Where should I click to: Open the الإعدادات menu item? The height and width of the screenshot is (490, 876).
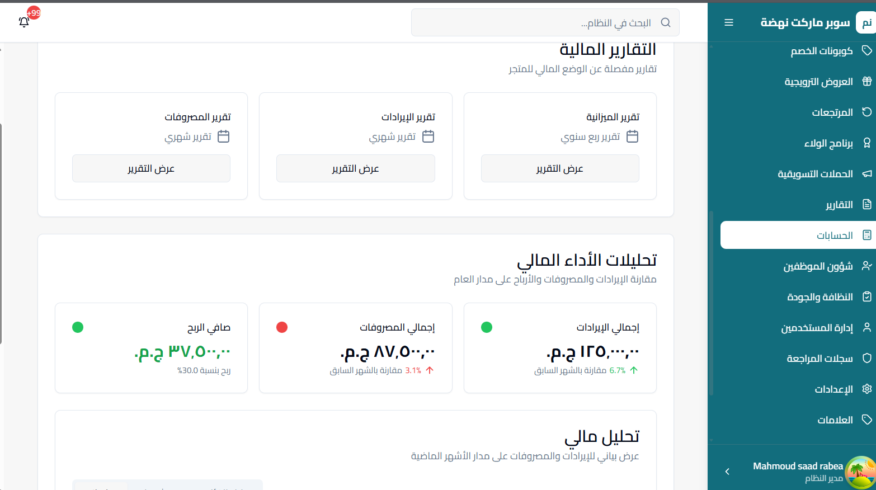tap(798, 389)
